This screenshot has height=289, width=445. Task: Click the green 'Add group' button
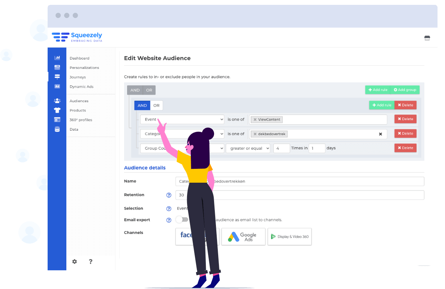[405, 90]
